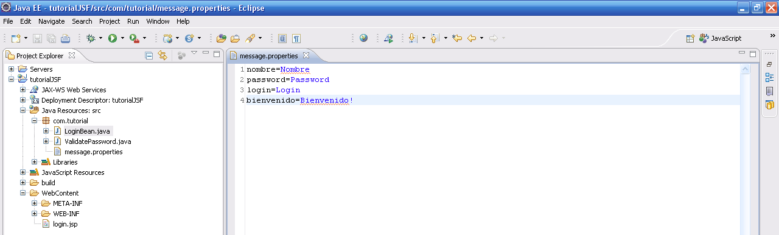Open the Run dropdown arrow
This screenshot has width=779, height=235.
coord(122,38)
